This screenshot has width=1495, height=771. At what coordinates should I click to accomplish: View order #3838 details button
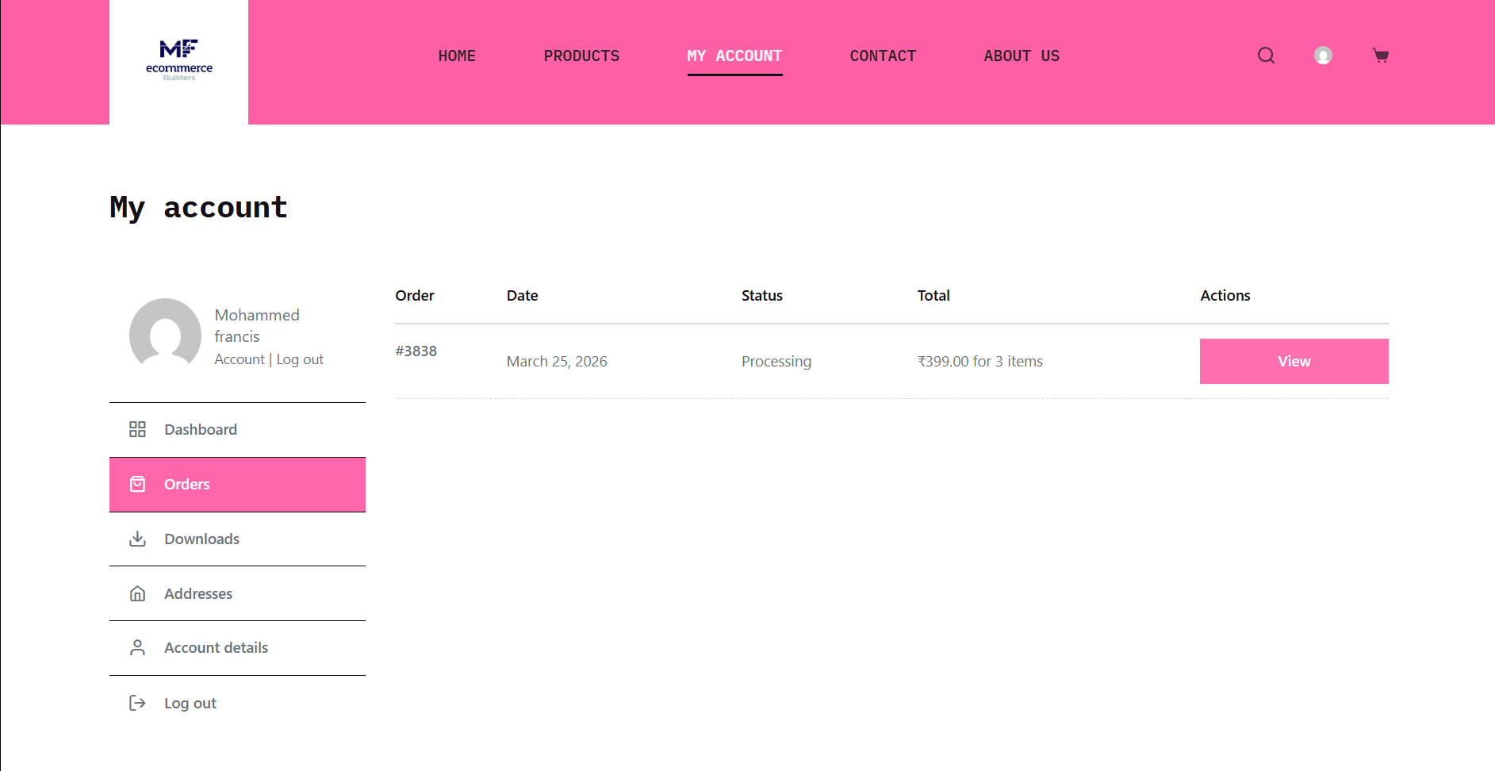[1294, 361]
